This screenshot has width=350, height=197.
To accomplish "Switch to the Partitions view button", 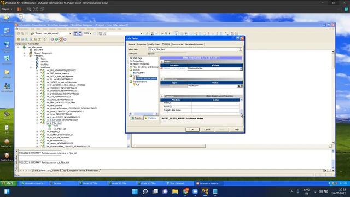I will [x=151, y=118].
